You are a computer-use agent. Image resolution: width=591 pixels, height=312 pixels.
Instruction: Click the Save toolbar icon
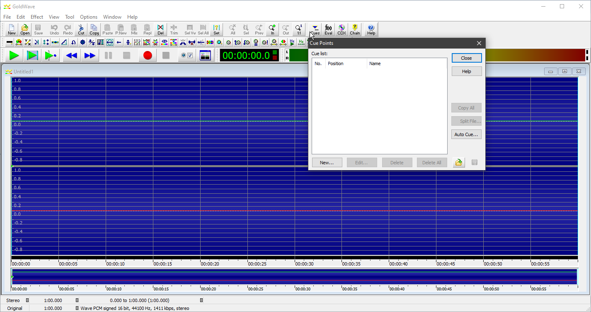[x=38, y=29]
